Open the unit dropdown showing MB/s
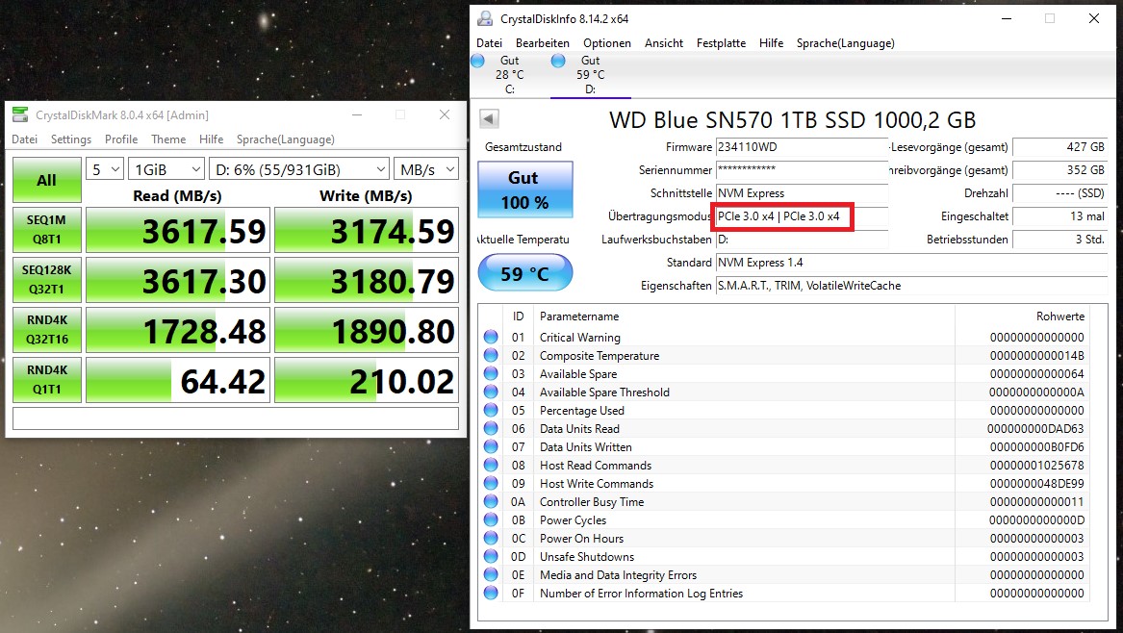The width and height of the screenshot is (1123, 633). [x=426, y=169]
